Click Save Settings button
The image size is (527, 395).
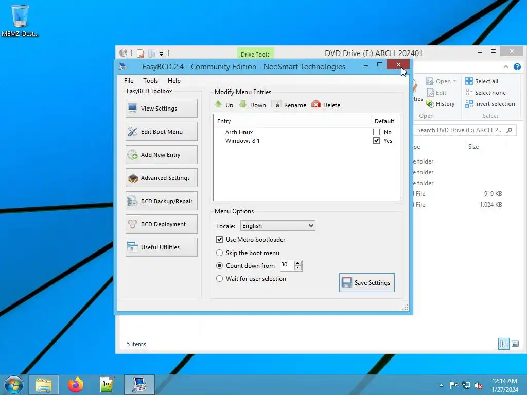click(x=366, y=282)
